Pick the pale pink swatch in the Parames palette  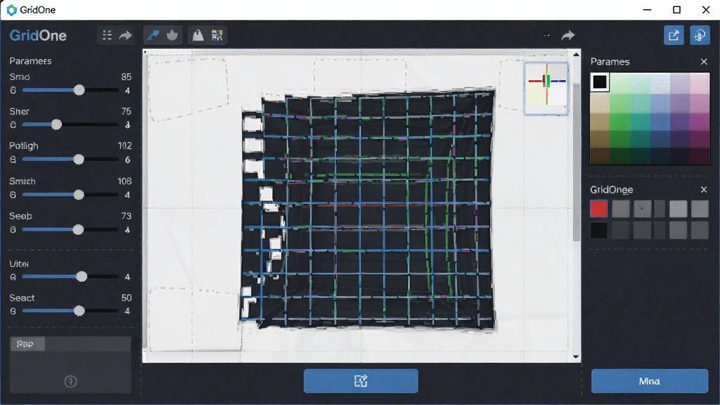(x=700, y=83)
